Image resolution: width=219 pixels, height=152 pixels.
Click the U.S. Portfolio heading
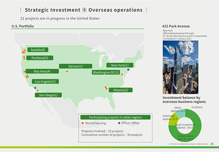[x=23, y=26]
